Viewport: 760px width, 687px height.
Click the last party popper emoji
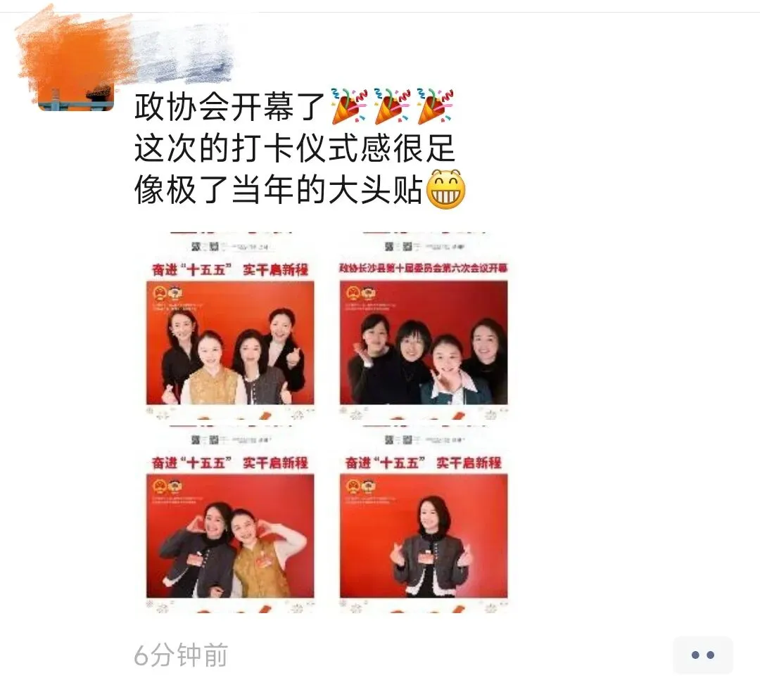pos(436,106)
